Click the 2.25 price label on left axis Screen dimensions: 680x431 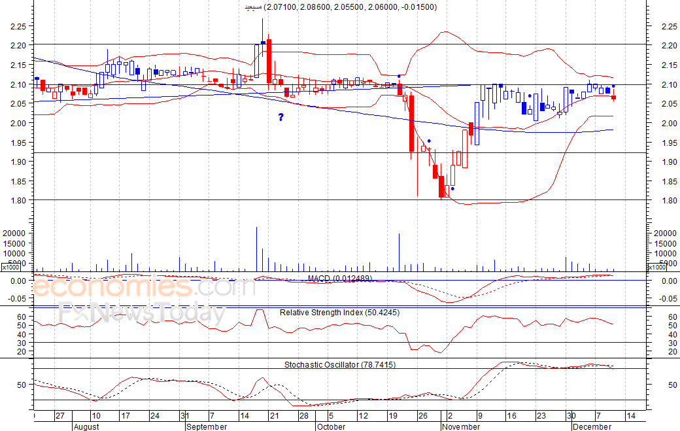[x=19, y=26]
